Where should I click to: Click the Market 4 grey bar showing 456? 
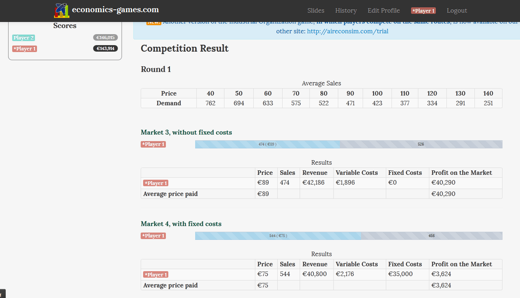pyautogui.click(x=432, y=236)
